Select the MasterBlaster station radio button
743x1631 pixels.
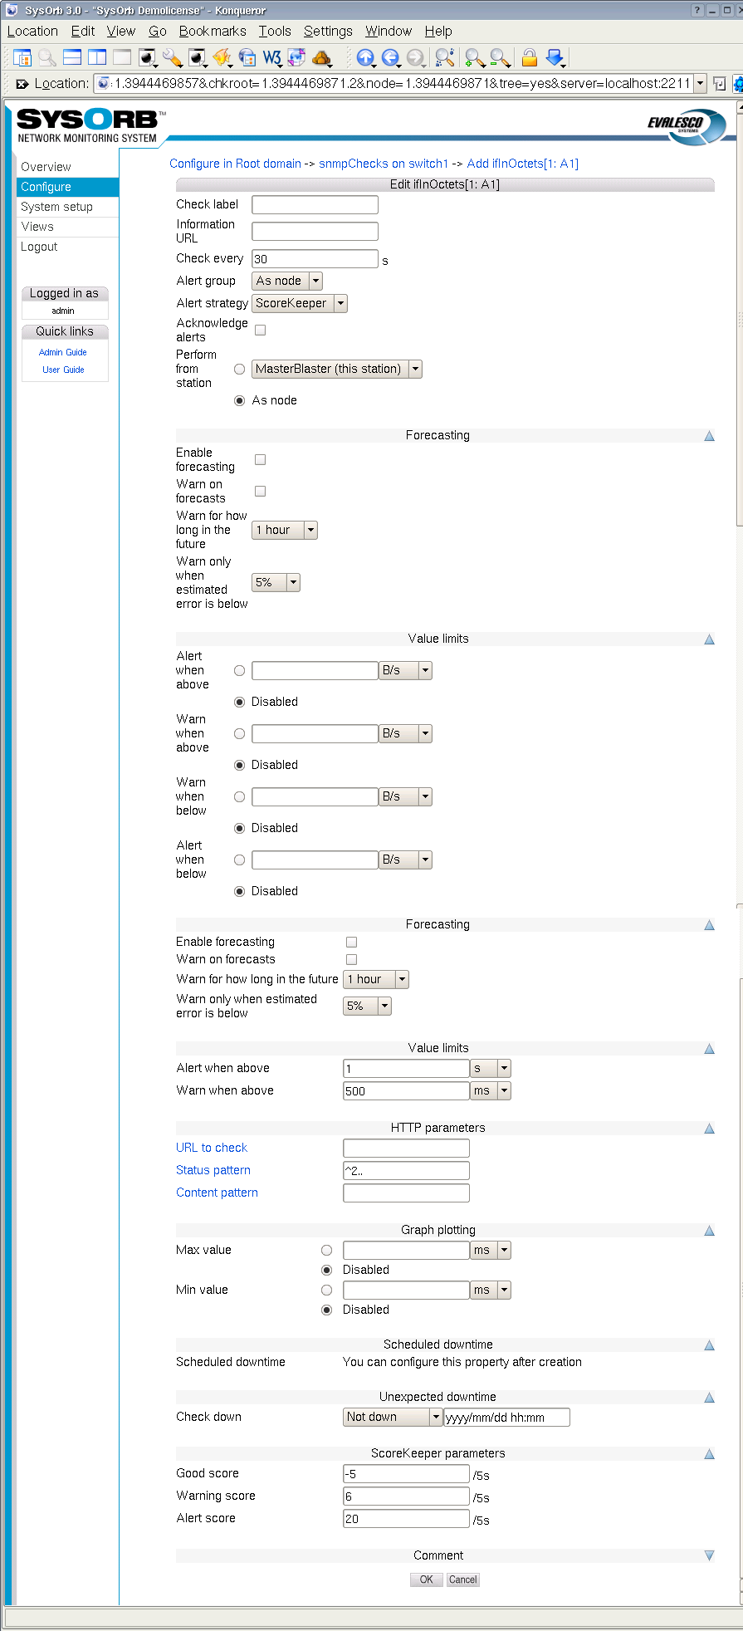pos(239,369)
